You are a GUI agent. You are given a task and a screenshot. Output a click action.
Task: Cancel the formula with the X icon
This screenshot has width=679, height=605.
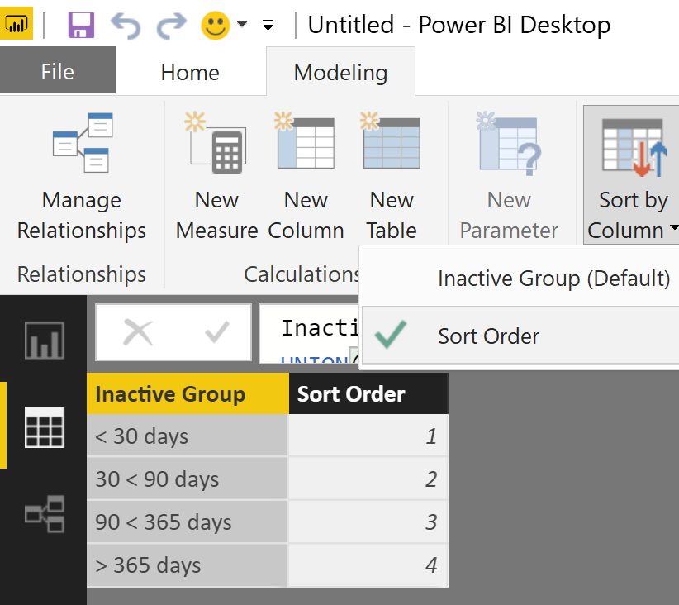tap(138, 332)
